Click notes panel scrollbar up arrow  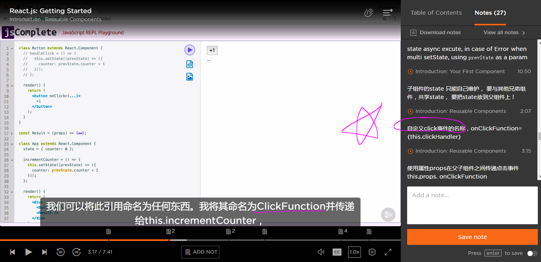(x=539, y=42)
